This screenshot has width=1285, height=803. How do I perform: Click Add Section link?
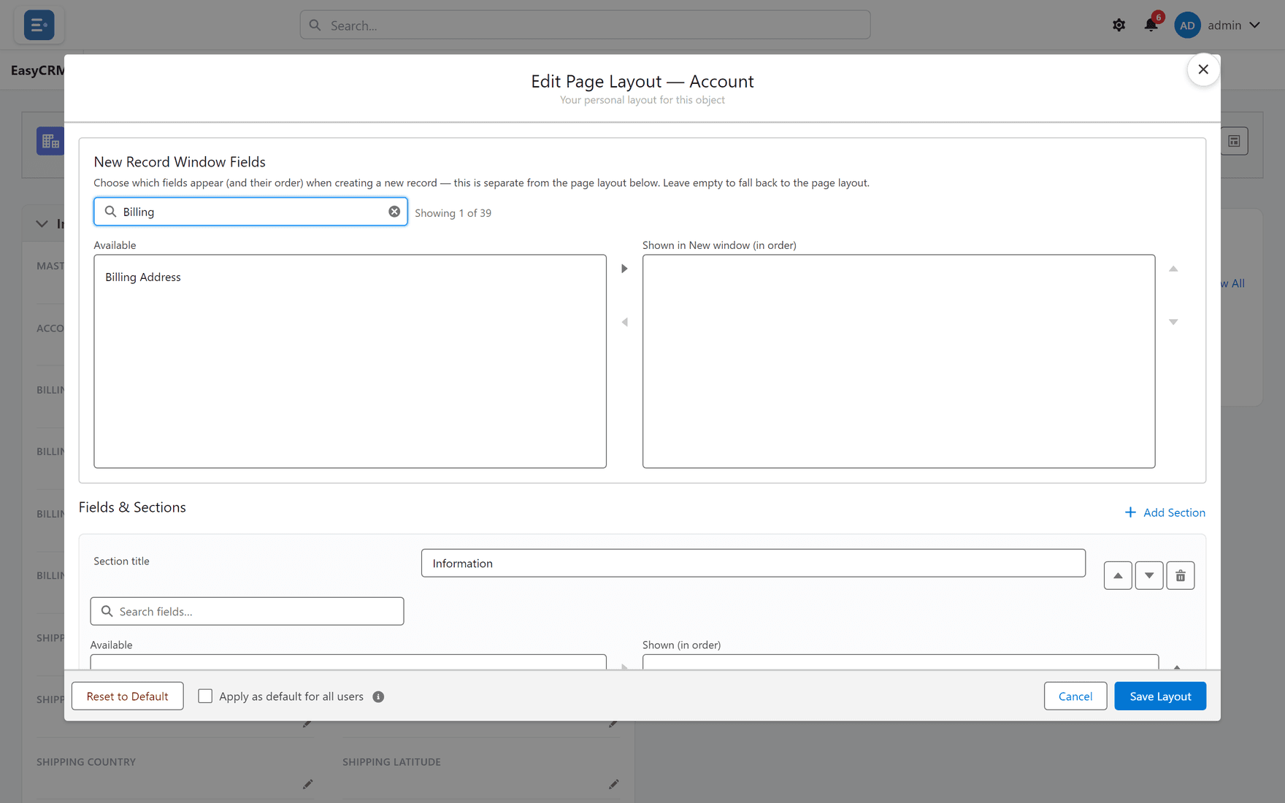(x=1165, y=512)
